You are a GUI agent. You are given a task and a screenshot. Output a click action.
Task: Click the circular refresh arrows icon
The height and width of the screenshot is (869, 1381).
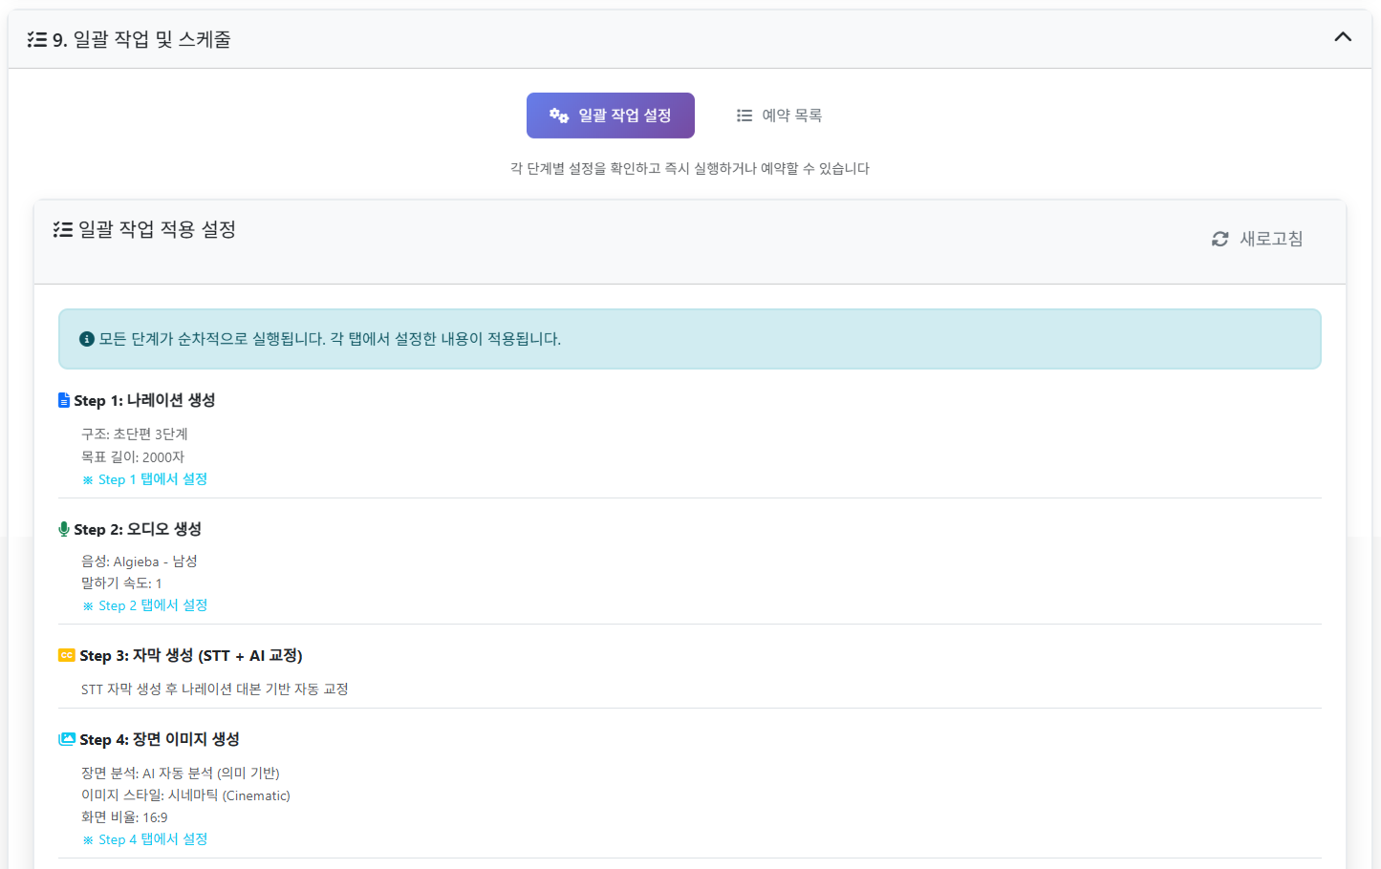tap(1220, 239)
